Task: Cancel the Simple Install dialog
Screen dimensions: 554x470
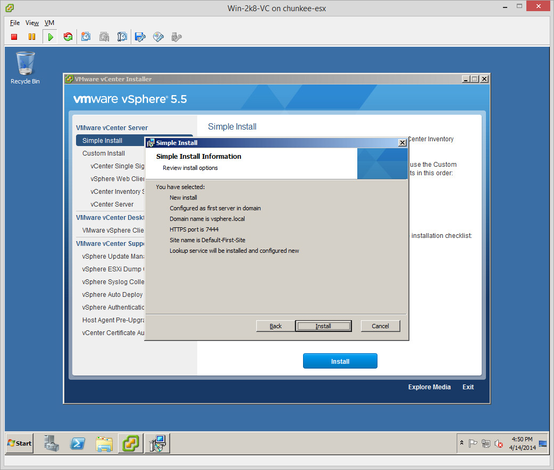Action: (x=380, y=326)
